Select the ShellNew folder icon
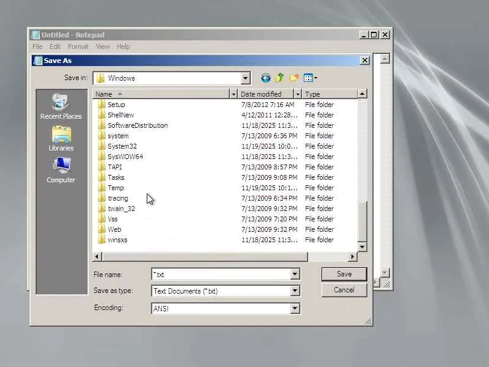 point(101,115)
